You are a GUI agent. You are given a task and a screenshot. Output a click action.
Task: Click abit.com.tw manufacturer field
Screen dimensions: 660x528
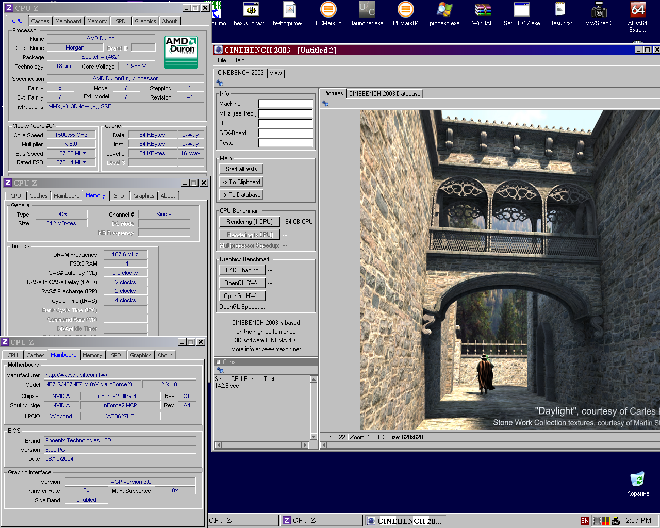click(x=120, y=375)
